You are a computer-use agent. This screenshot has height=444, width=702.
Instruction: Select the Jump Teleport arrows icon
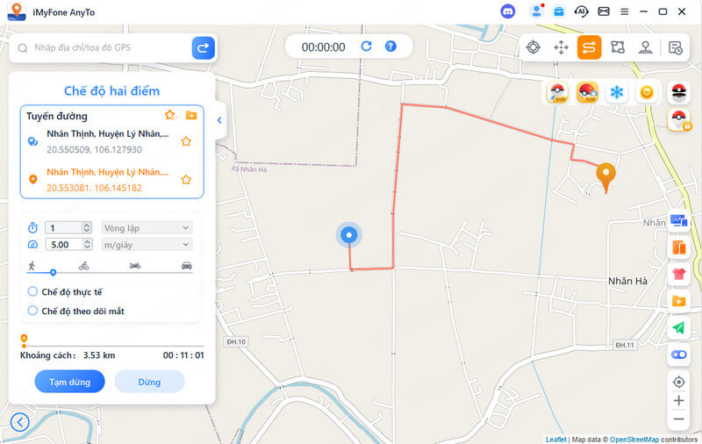pyautogui.click(x=561, y=47)
